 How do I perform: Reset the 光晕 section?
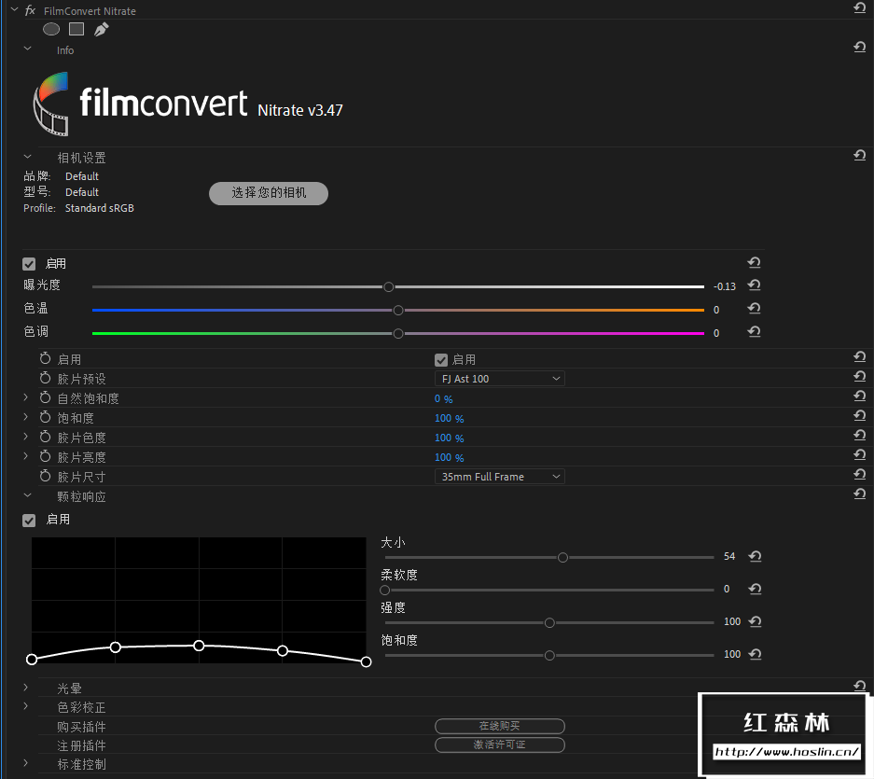point(859,686)
